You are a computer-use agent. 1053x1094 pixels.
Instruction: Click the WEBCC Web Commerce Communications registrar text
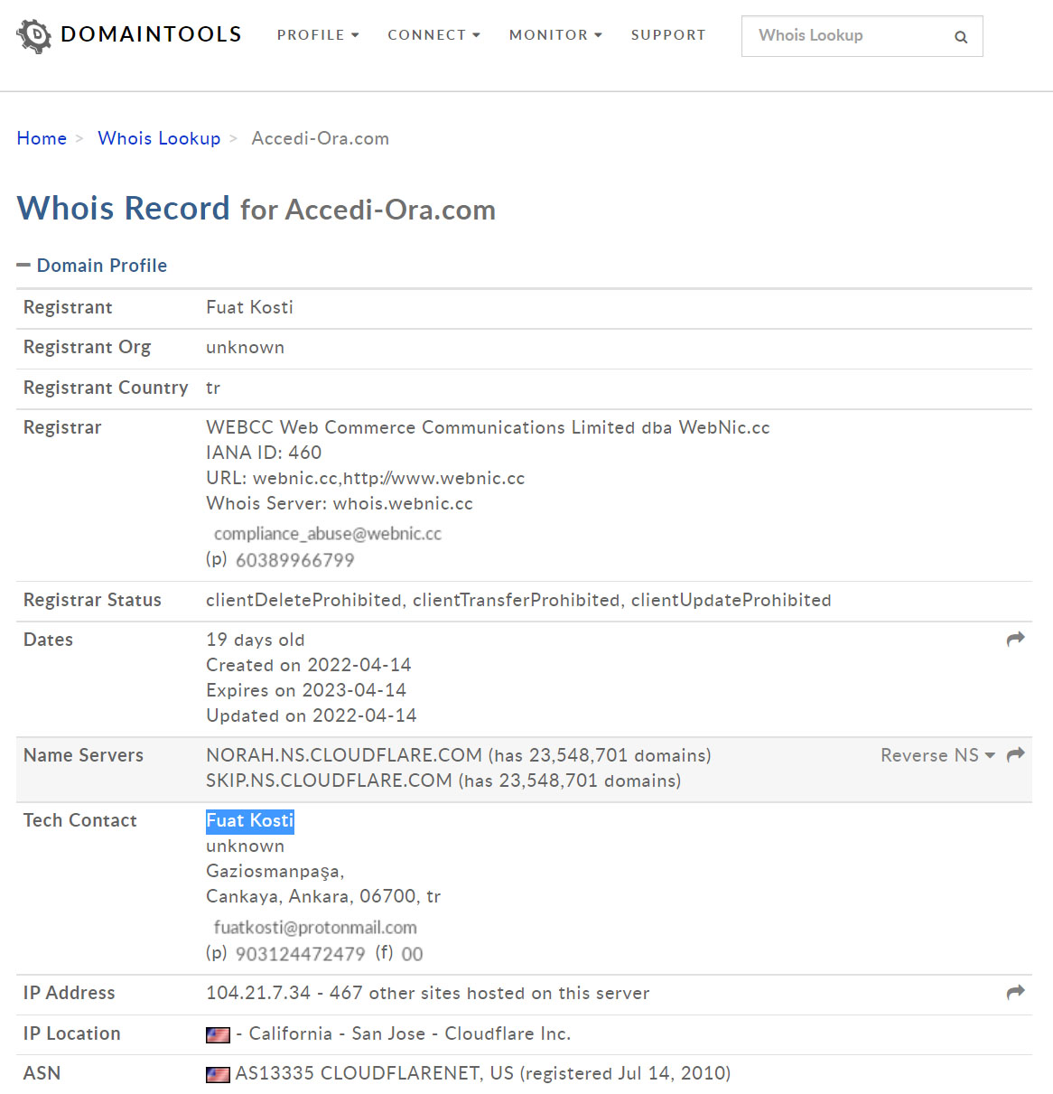[x=488, y=427]
